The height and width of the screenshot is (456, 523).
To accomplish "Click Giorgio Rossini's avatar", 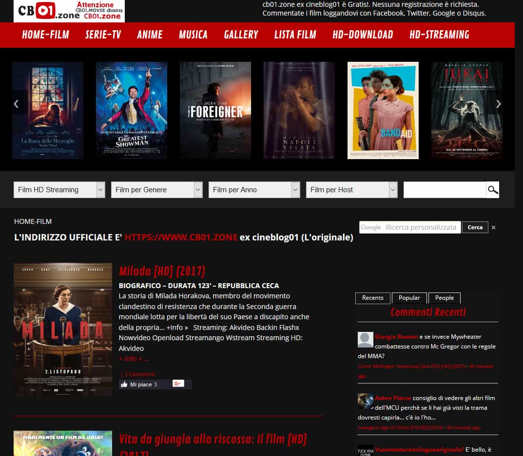I will pos(365,340).
